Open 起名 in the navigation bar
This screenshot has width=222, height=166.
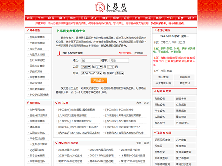[x=191, y=18]
